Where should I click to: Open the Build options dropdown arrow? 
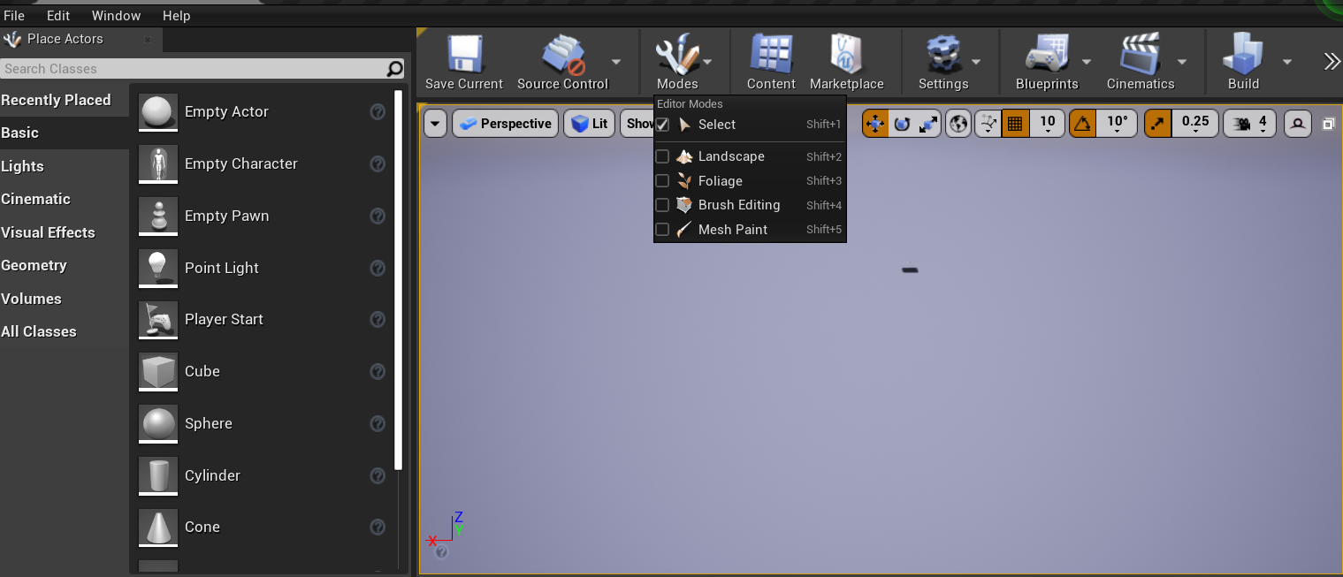pos(1287,62)
